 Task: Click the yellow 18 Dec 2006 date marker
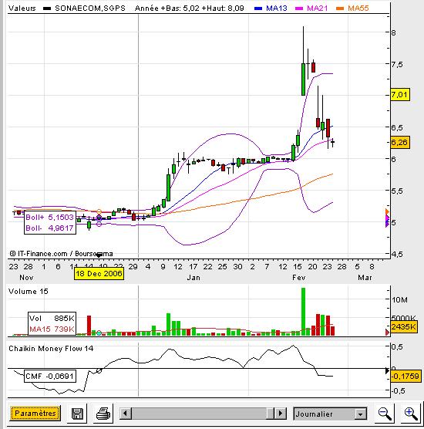(99, 274)
